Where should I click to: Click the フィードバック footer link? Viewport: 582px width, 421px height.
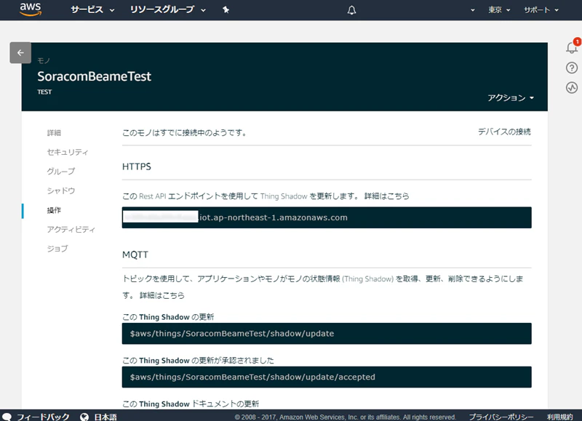click(43, 417)
